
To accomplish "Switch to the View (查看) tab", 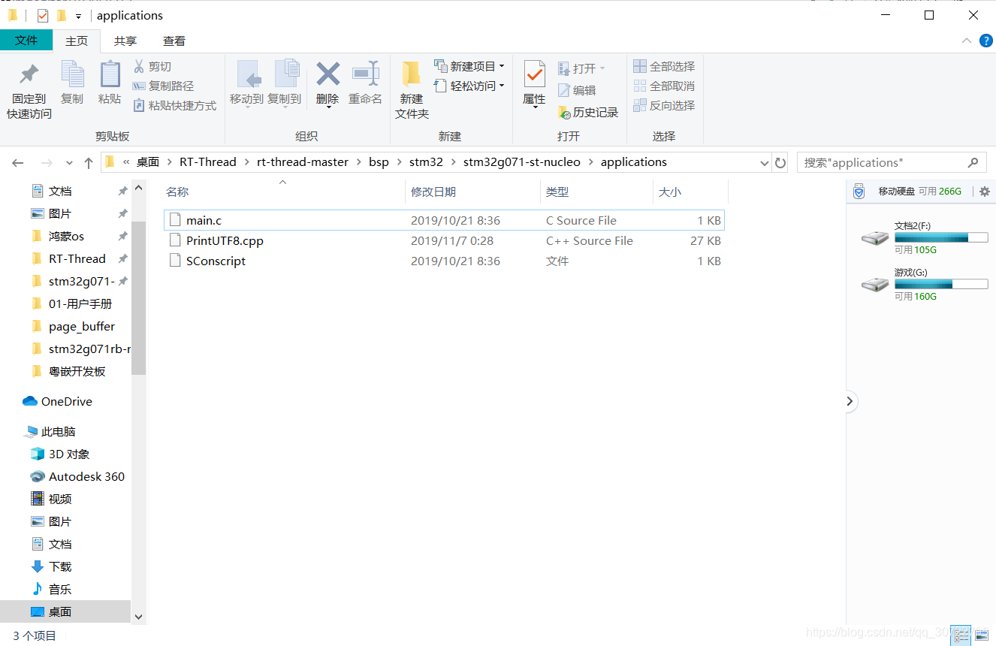I will click(174, 41).
